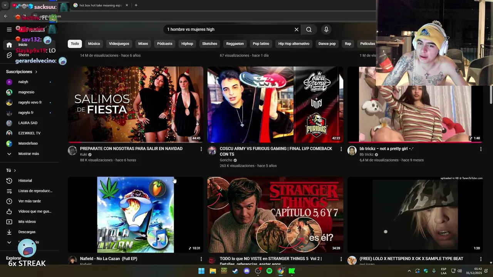
Task: Go to Inicio in sidebar
Action: pyautogui.click(x=29, y=45)
